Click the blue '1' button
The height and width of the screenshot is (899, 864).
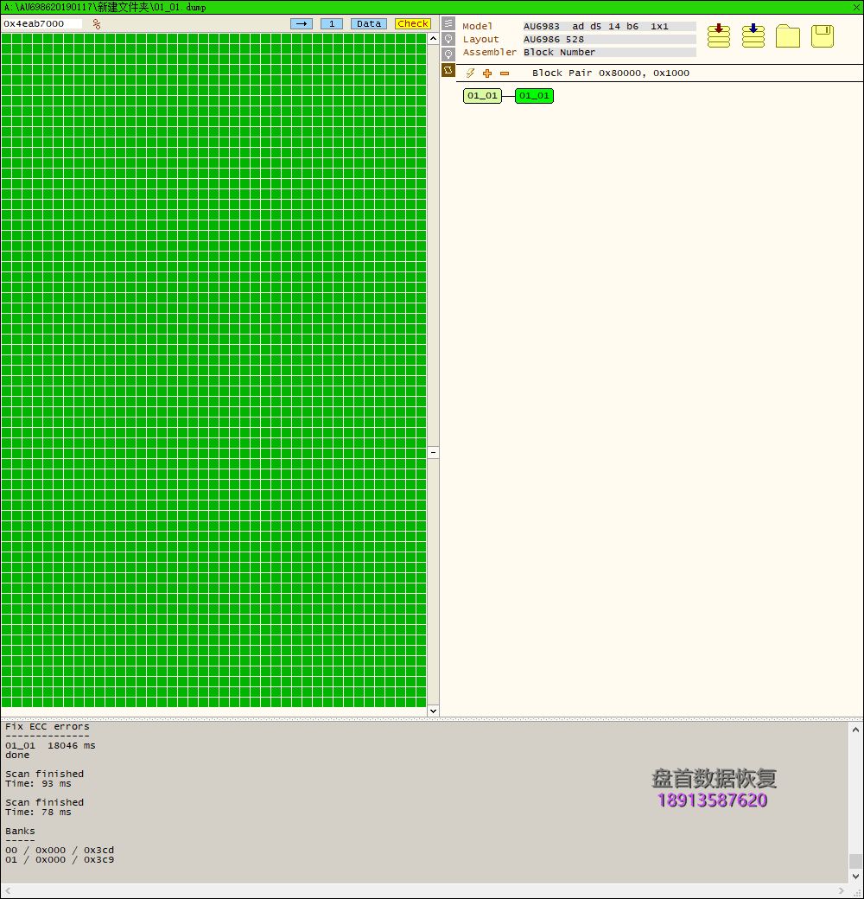332,23
